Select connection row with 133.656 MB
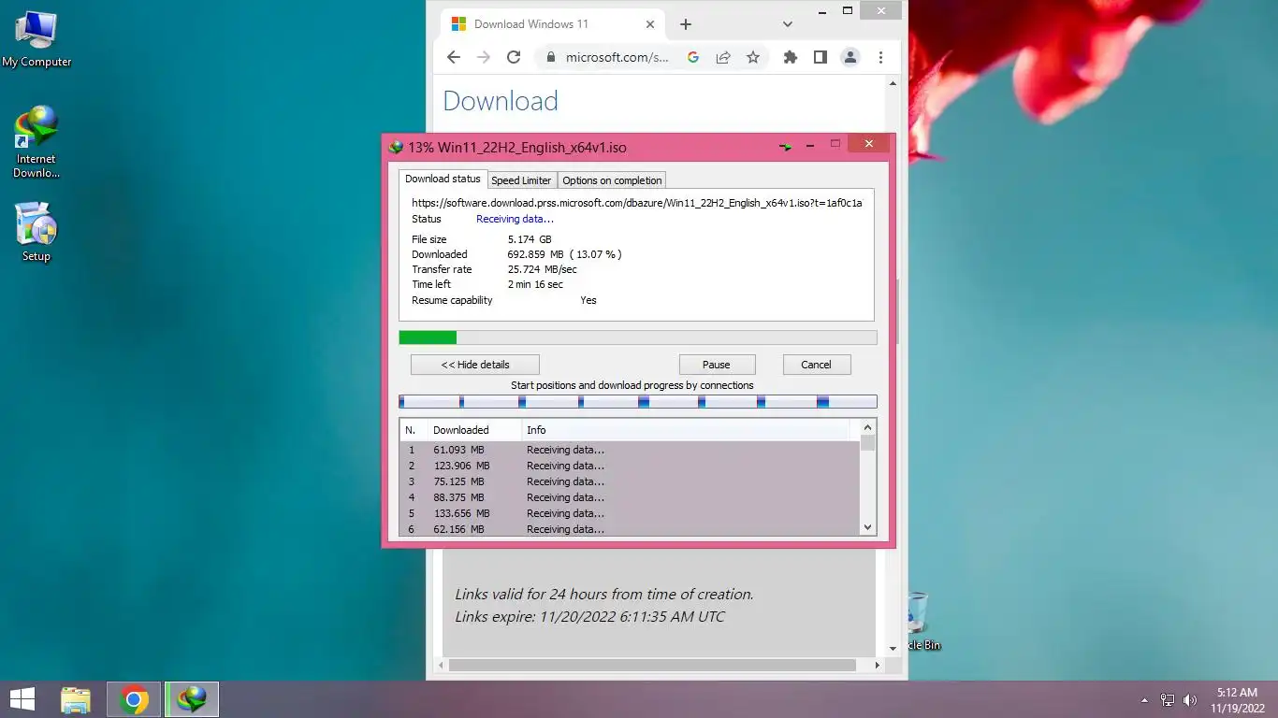This screenshot has height=718, width=1278. [x=630, y=513]
